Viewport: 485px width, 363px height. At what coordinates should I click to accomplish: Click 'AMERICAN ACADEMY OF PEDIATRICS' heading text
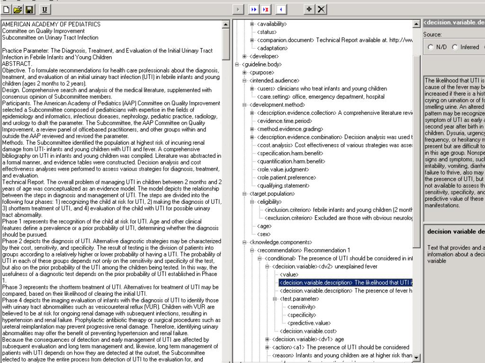tap(51, 24)
